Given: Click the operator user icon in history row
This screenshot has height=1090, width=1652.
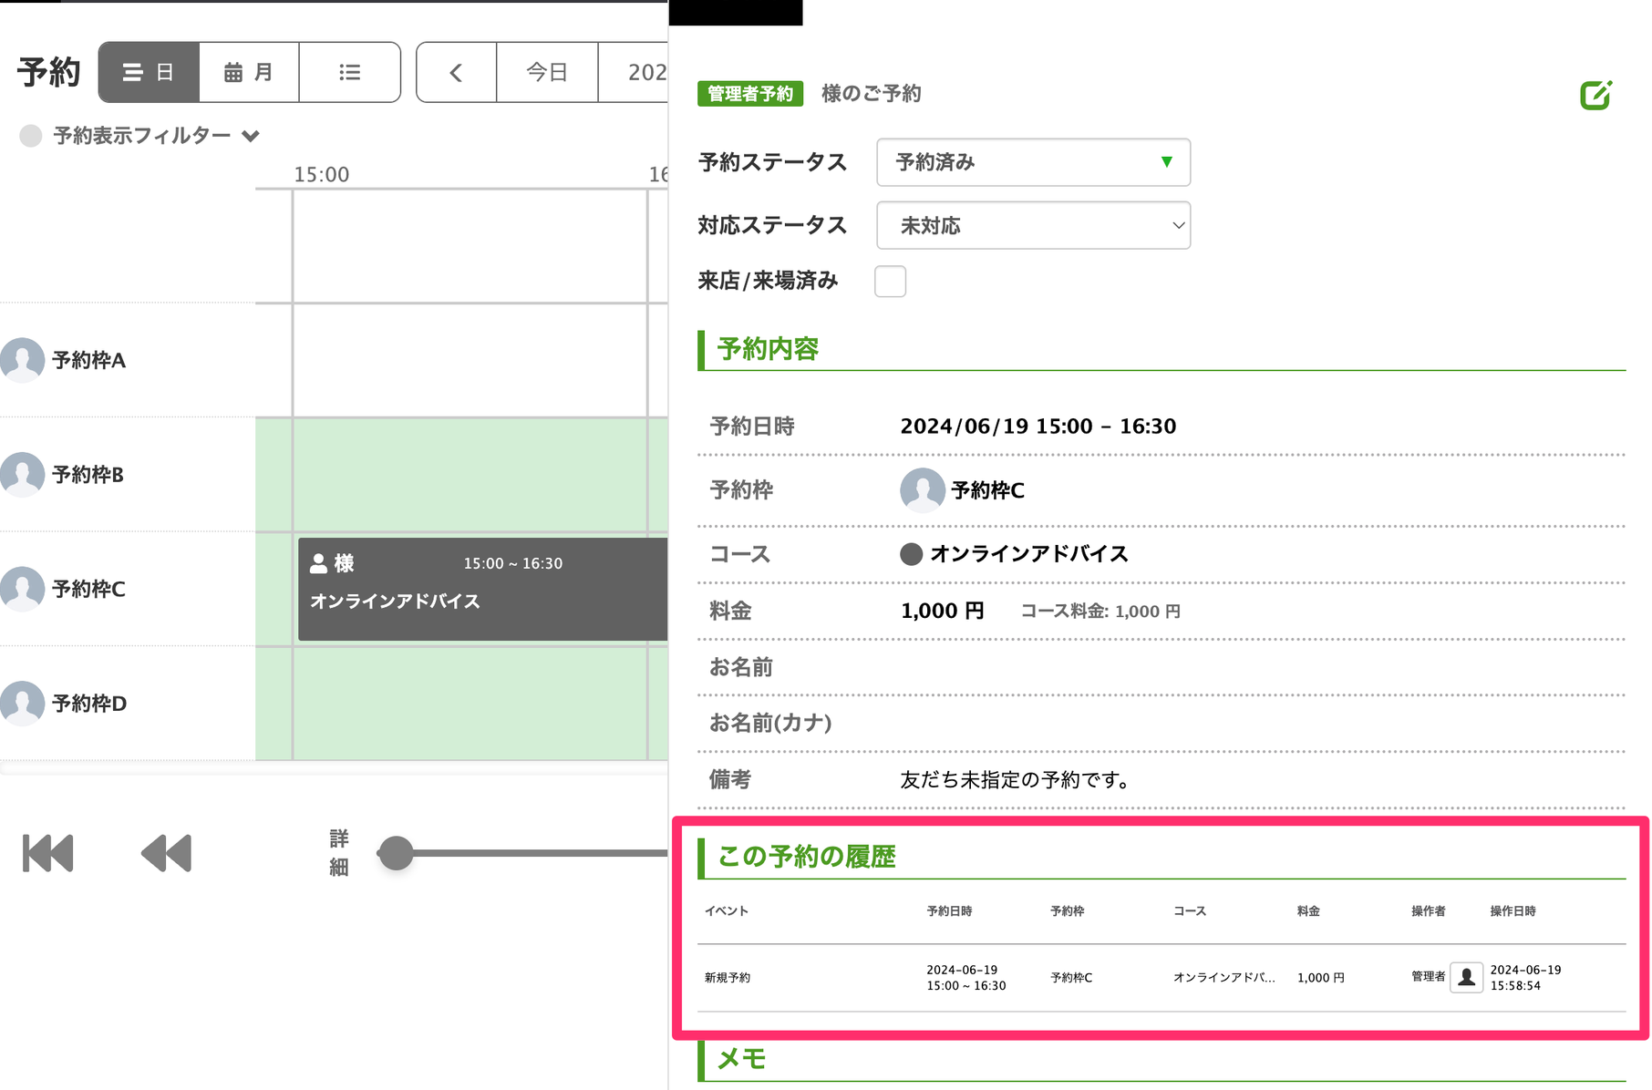Looking at the screenshot, I should click(1466, 977).
